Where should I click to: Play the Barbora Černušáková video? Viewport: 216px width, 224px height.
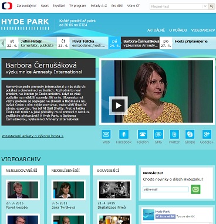(118, 106)
